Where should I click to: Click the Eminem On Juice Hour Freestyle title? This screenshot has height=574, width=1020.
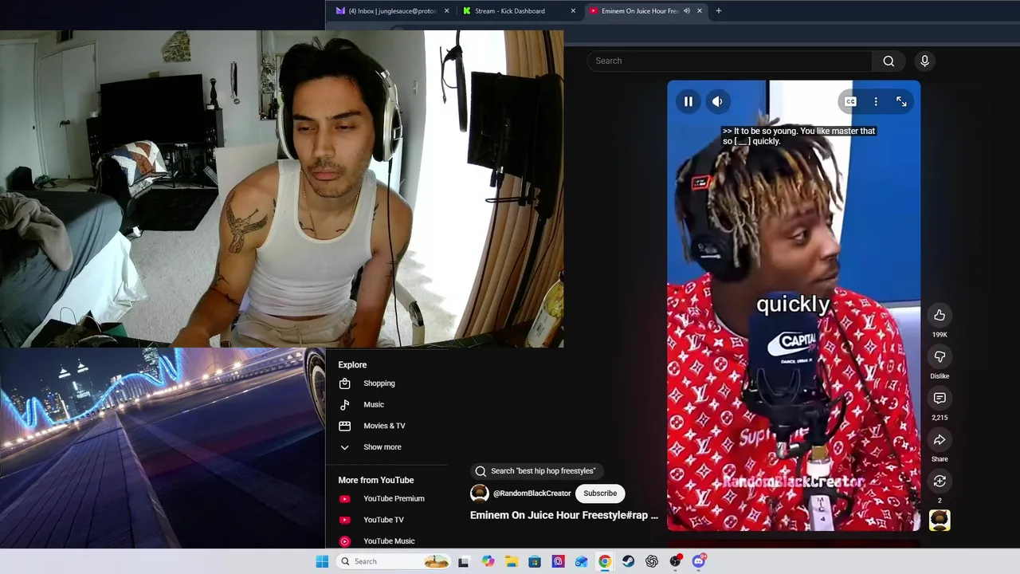tap(564, 515)
